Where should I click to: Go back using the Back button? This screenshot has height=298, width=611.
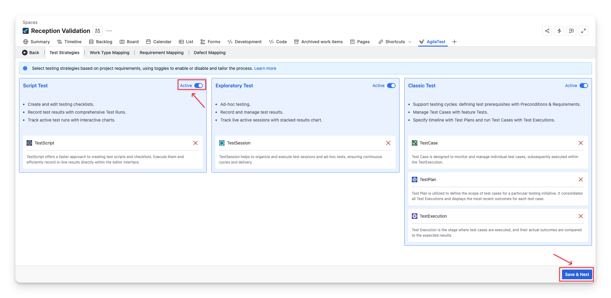coord(31,53)
